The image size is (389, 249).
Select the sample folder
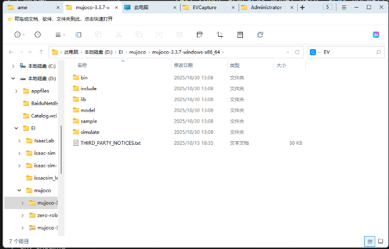[89, 121]
